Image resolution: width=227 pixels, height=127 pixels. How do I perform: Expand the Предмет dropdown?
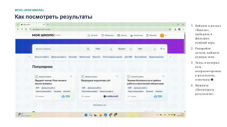[125, 49]
